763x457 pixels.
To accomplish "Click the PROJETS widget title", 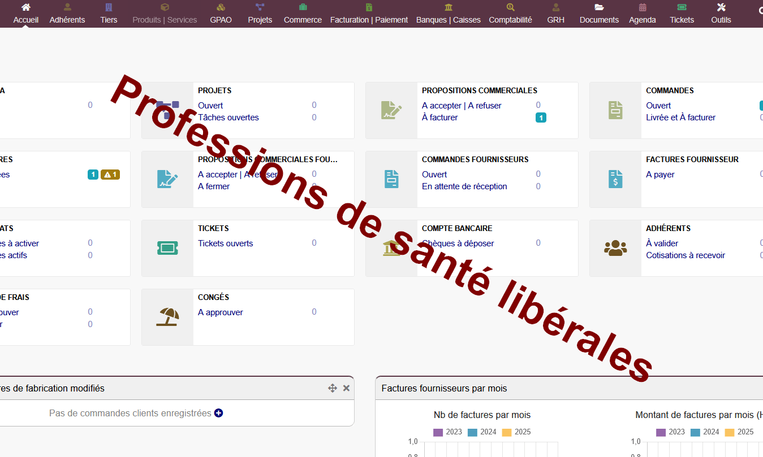I will [x=214, y=90].
